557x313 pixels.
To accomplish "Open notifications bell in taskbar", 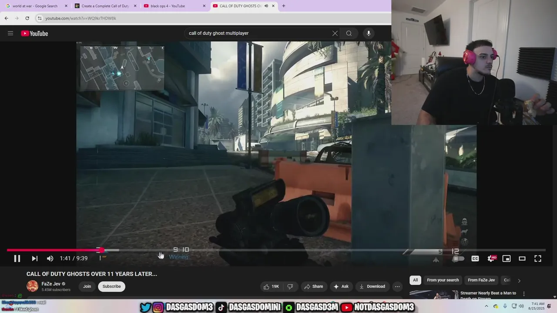I will [x=549, y=306].
